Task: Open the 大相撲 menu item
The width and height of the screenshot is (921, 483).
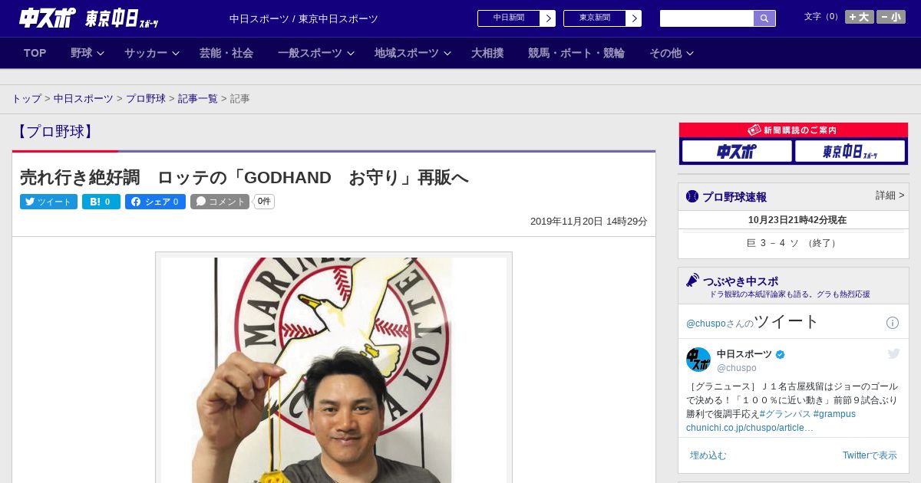Action: click(487, 53)
